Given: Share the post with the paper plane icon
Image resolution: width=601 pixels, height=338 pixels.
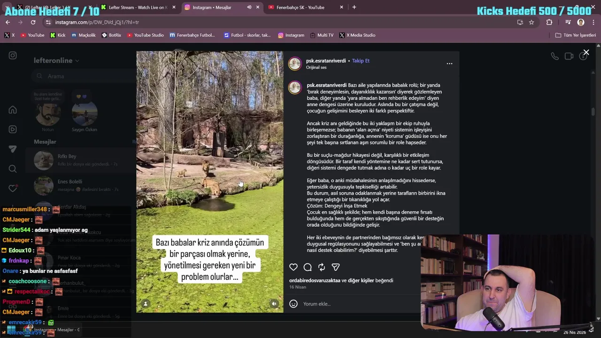Looking at the screenshot, I should click(336, 267).
